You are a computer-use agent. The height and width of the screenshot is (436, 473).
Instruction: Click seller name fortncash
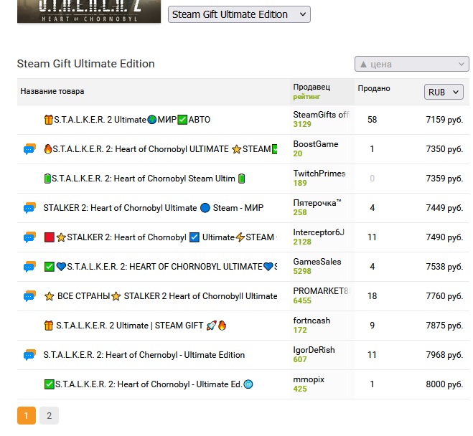pyautogui.click(x=312, y=321)
